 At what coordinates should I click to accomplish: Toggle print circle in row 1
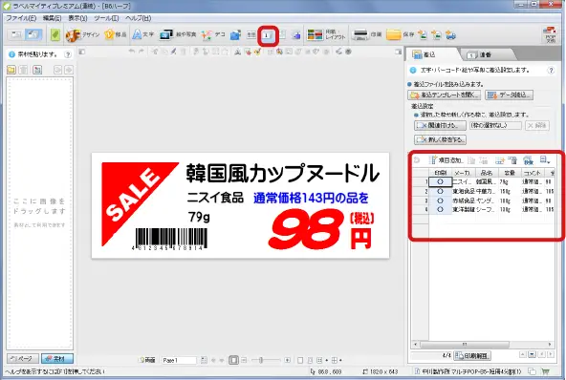point(440,182)
